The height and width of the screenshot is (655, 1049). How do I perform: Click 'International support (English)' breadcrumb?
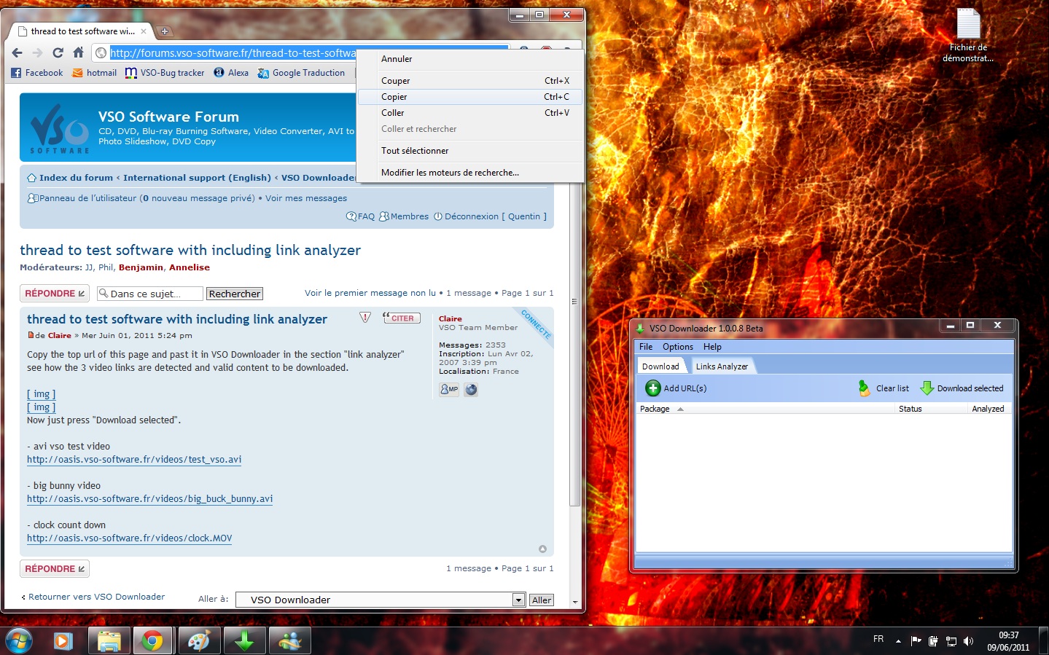point(197,178)
